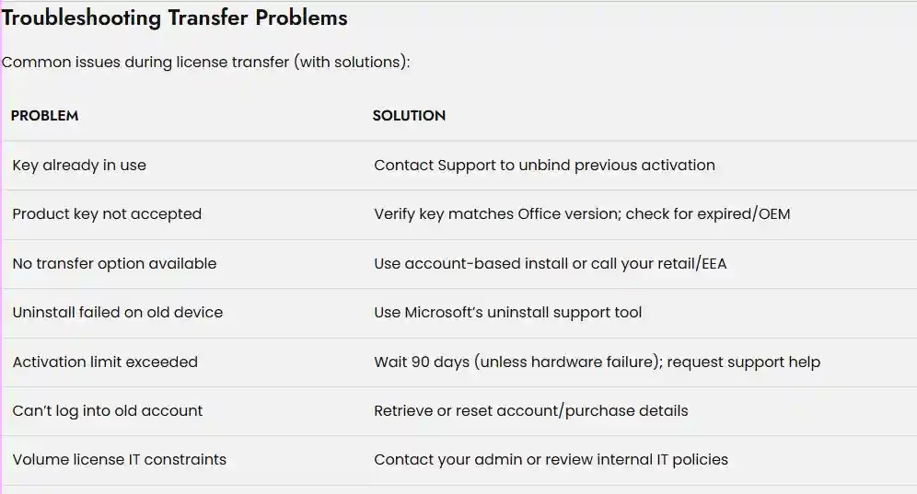Click the Troubleshooting Transfer Problems heading
This screenshot has width=917, height=494.
point(174,17)
